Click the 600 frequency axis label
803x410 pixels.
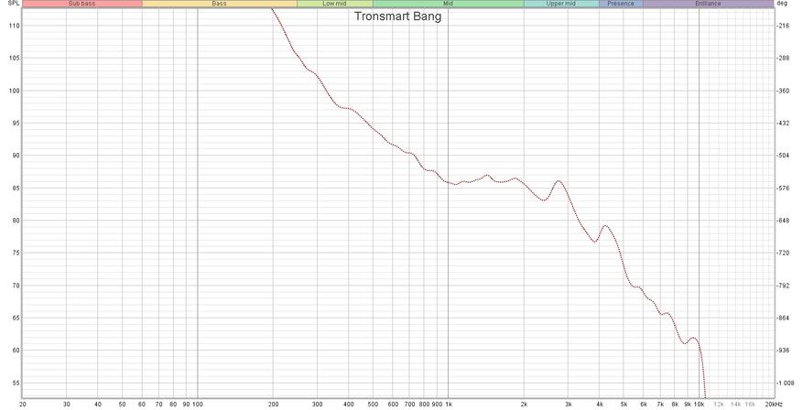coord(393,405)
